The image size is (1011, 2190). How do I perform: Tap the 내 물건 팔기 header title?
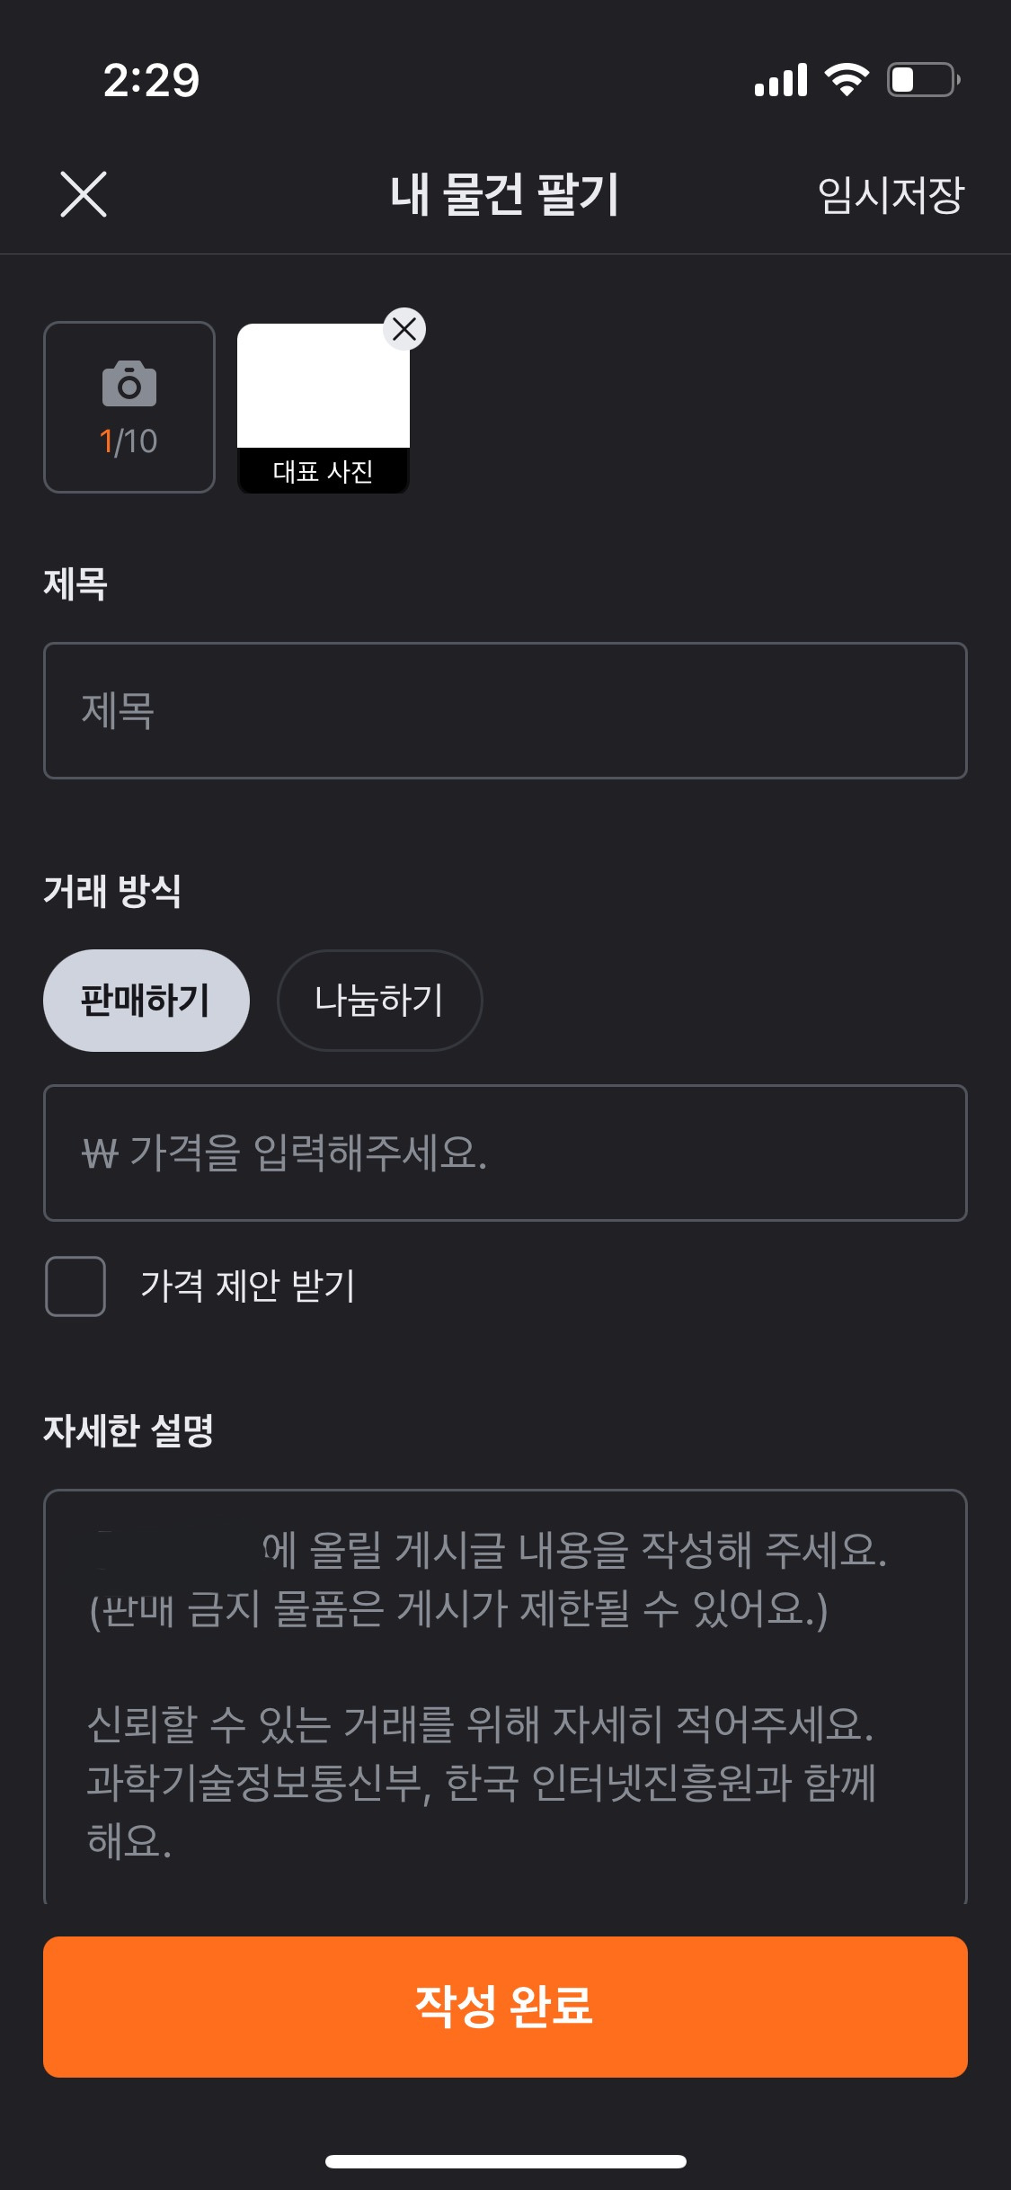pos(505,194)
